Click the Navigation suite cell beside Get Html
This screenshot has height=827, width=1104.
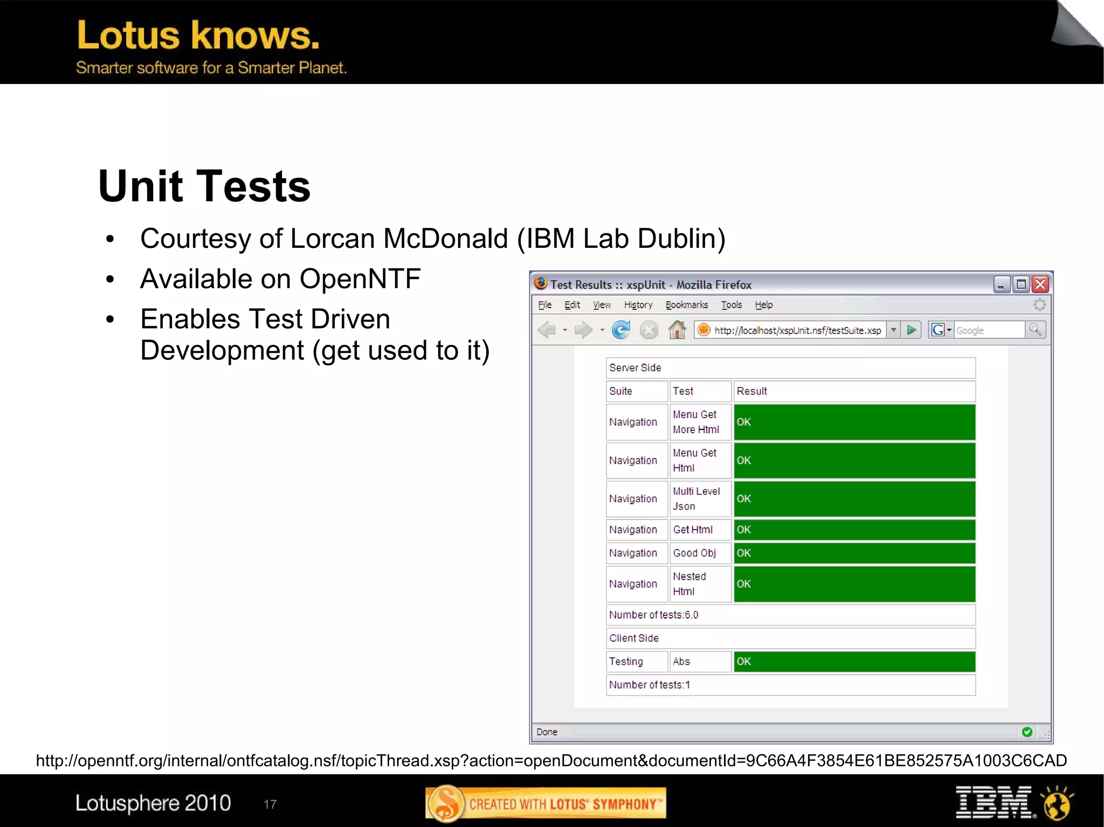coord(637,530)
